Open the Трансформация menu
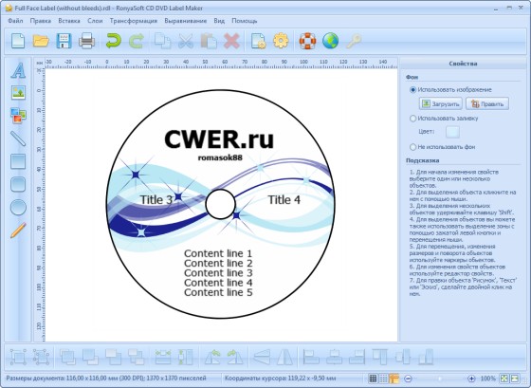531x388 pixels. click(x=134, y=21)
